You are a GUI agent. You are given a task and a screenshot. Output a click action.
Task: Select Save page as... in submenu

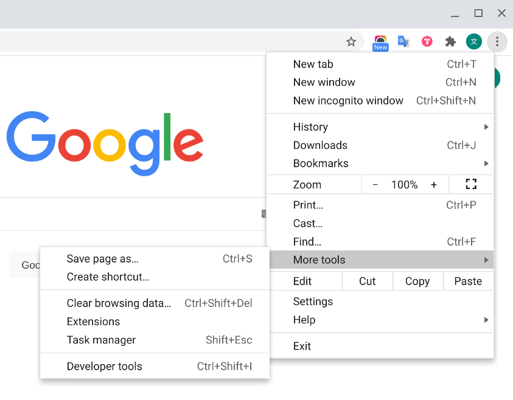pos(155,258)
